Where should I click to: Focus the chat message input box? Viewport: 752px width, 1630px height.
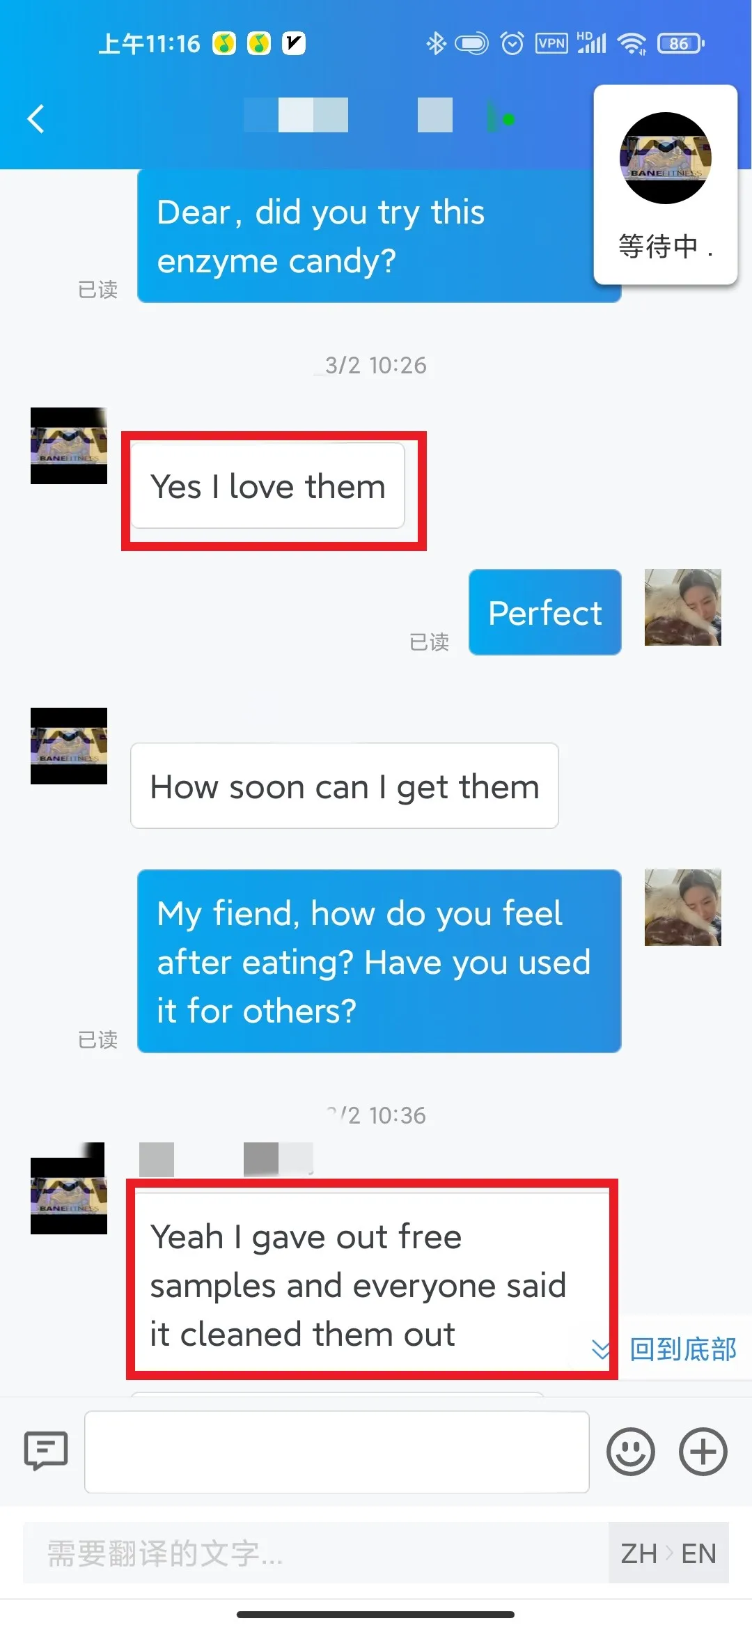pos(337,1452)
